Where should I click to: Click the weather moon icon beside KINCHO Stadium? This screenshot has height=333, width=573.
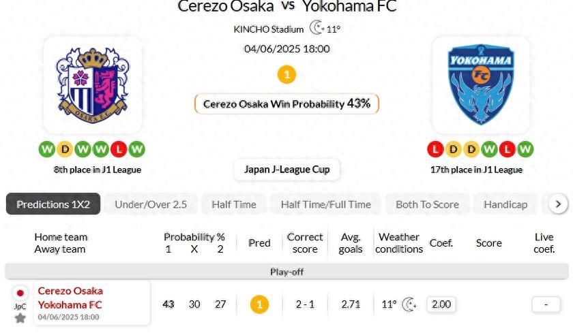317,28
